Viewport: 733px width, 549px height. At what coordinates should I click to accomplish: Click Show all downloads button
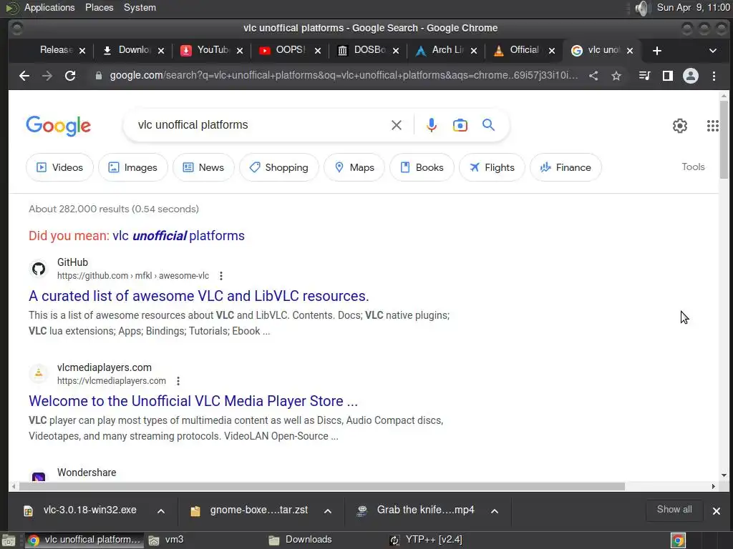coord(674,510)
